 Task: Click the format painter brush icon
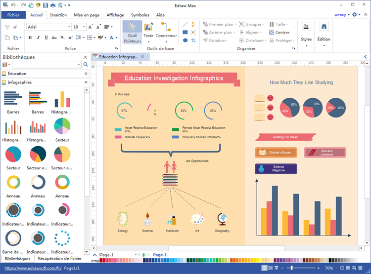pos(15,27)
